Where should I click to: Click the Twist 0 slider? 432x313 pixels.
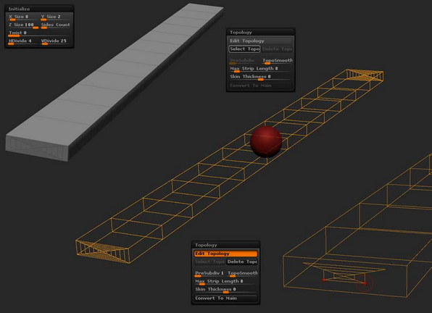pos(39,33)
